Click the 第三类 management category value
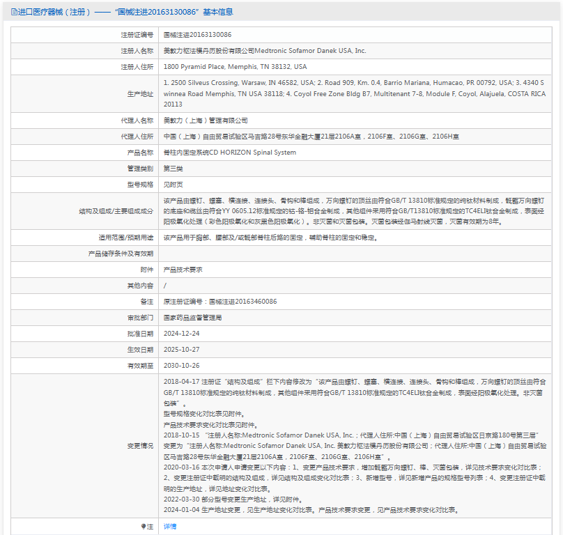This screenshot has width=563, height=535. click(173, 169)
